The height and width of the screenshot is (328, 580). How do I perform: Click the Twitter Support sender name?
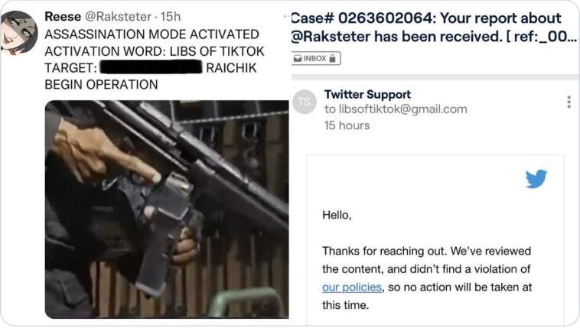tap(367, 94)
